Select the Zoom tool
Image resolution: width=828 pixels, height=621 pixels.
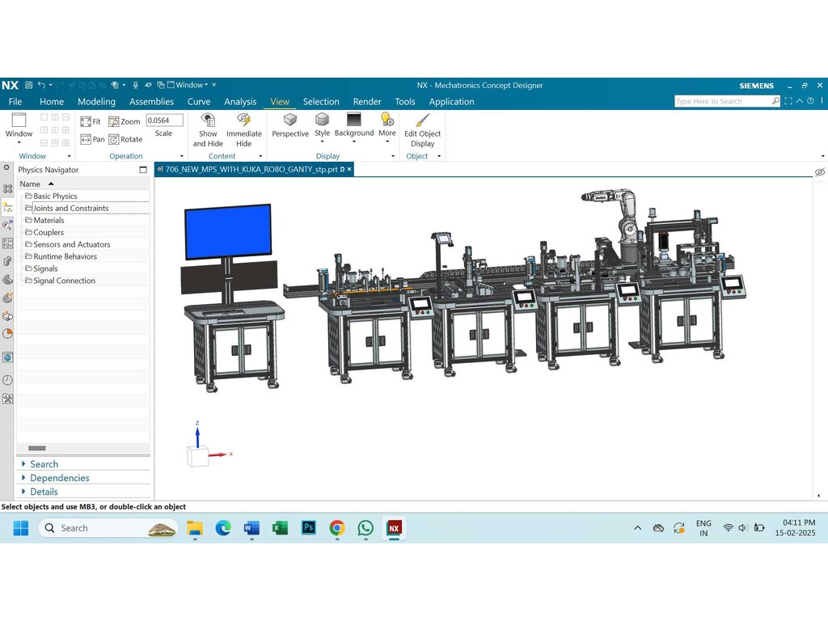pos(125,121)
